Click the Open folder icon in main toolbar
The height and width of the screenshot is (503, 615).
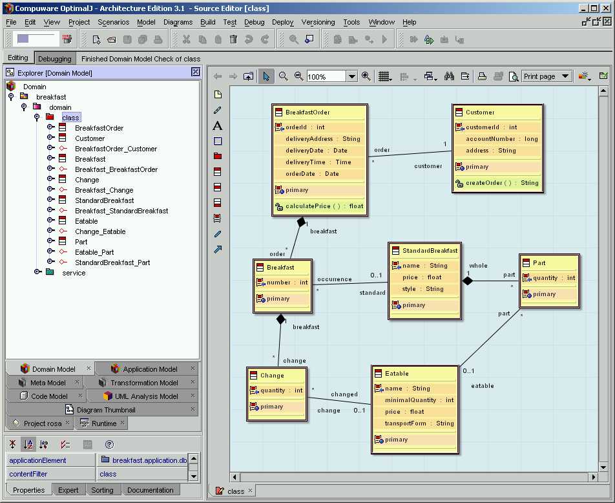pos(112,39)
